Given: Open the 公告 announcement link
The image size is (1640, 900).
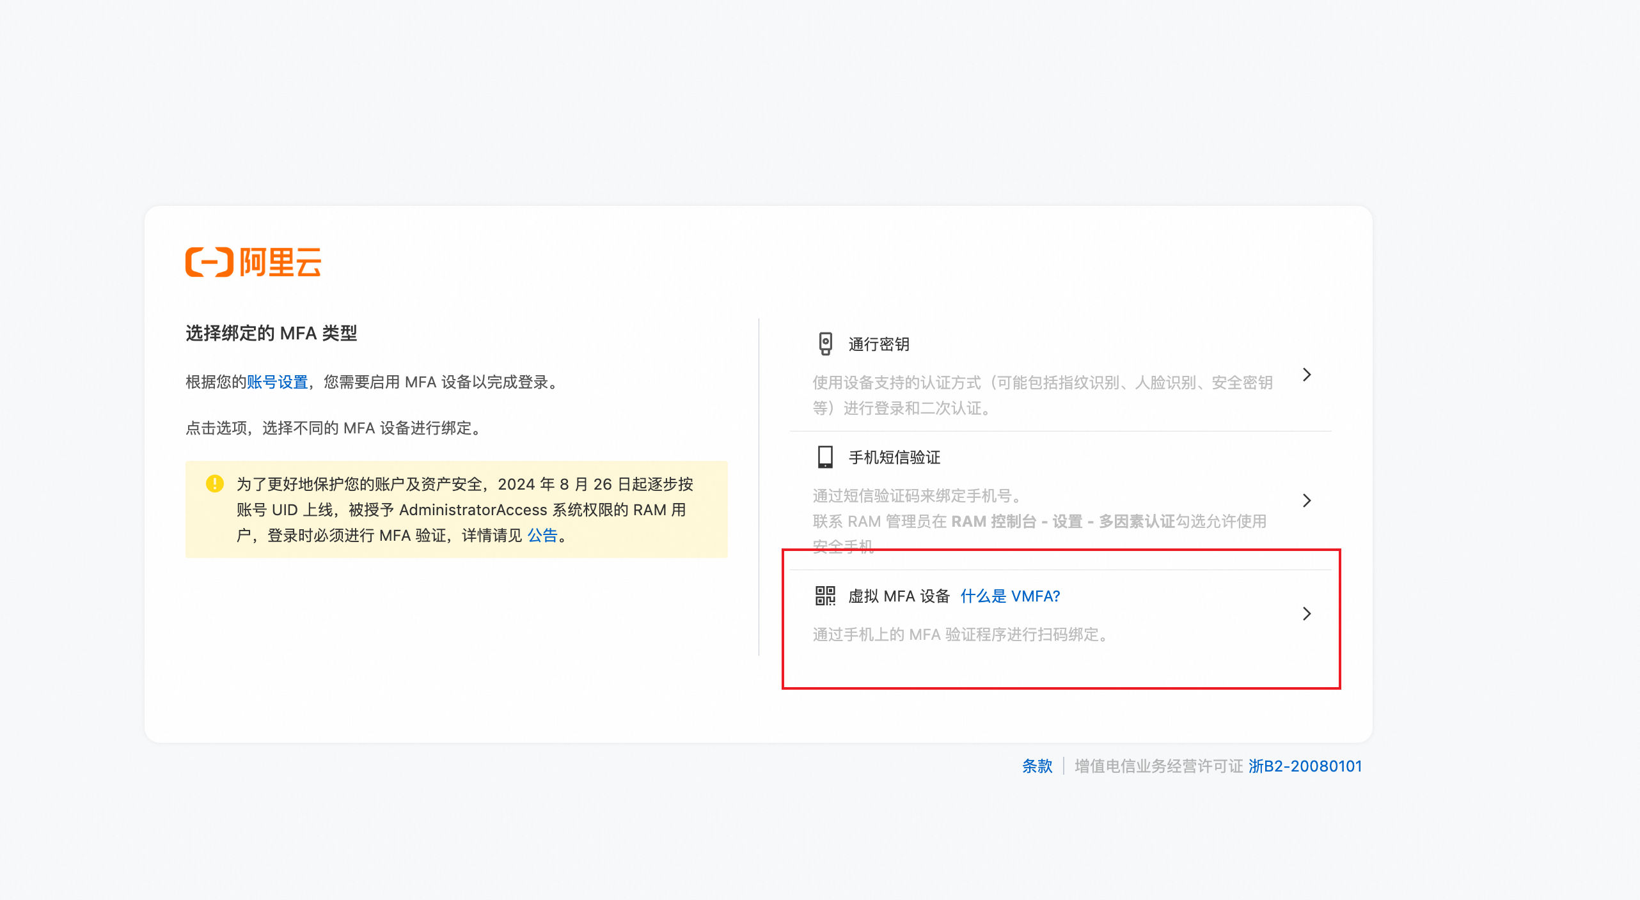Looking at the screenshot, I should [542, 536].
